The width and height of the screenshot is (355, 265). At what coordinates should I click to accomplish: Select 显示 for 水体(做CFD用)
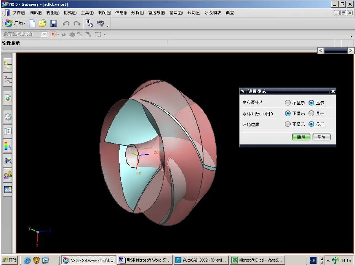311,113
